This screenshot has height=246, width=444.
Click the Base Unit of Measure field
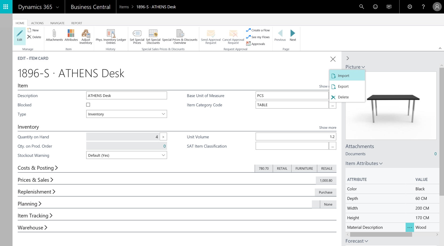pos(292,95)
